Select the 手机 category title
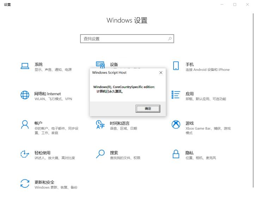Image resolution: width=254 pixels, height=198 pixels. pos(189,64)
